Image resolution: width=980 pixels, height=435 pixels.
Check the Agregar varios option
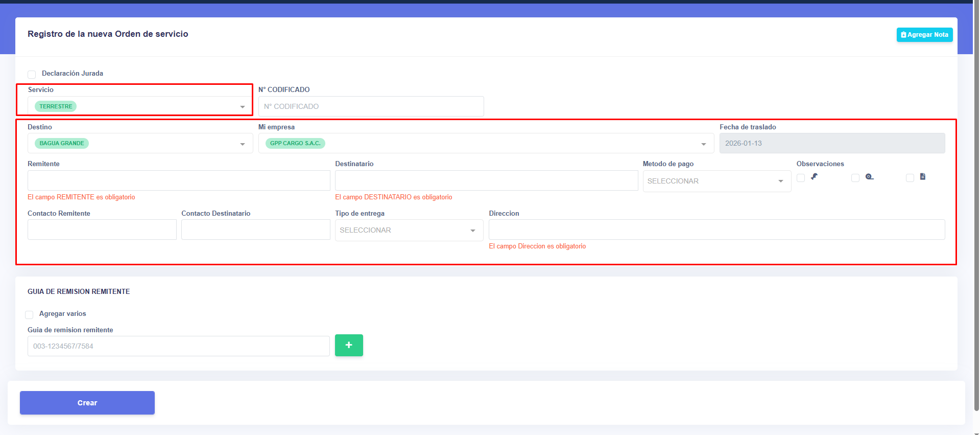pyautogui.click(x=29, y=314)
